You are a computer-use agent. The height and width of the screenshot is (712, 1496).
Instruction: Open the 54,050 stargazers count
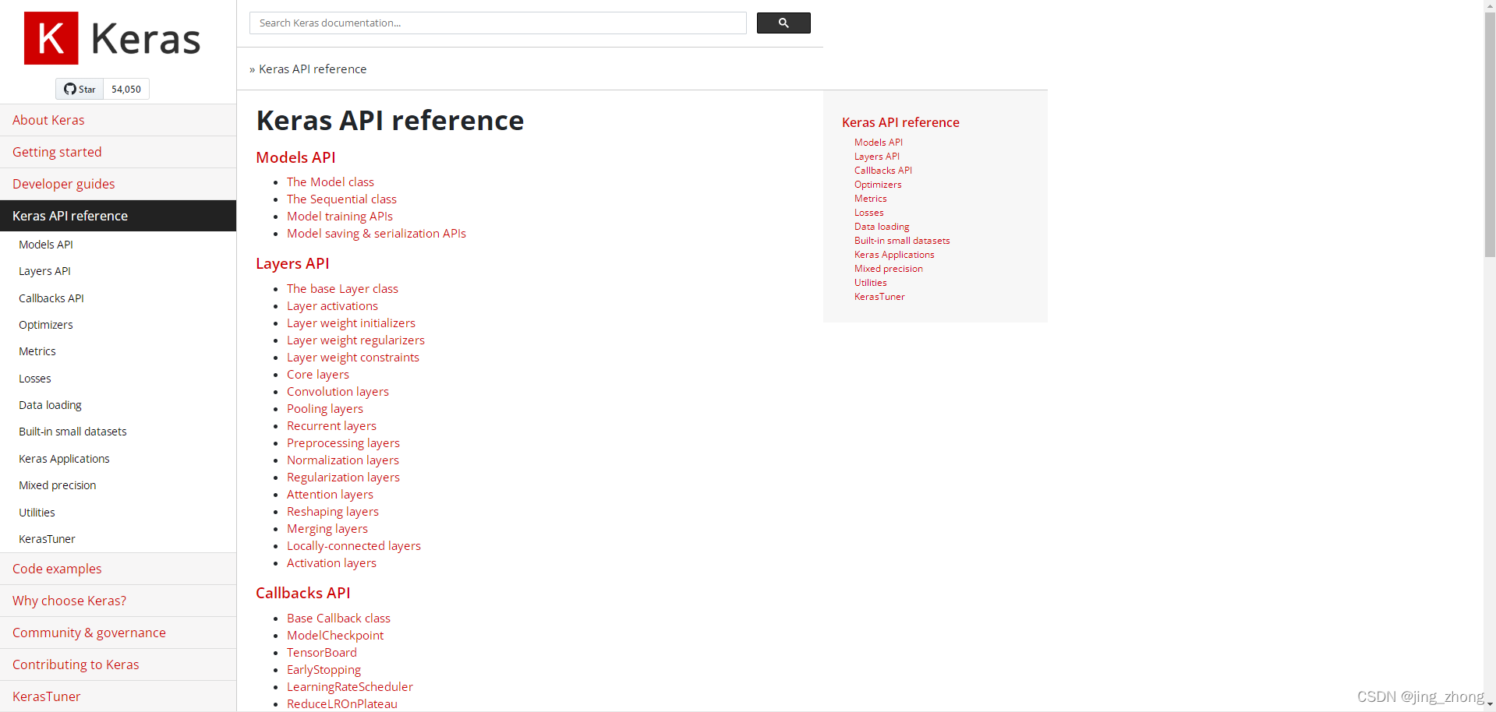126,89
